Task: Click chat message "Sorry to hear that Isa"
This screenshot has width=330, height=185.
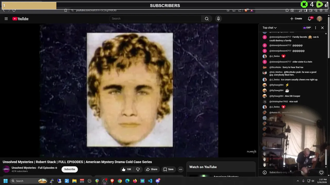Action: point(293,67)
